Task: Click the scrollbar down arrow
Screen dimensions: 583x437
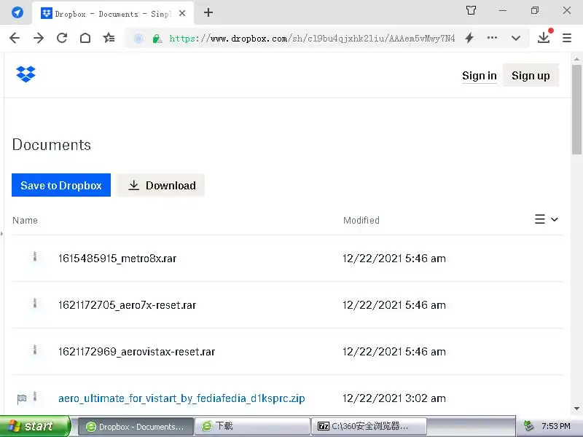Action: click(x=576, y=409)
